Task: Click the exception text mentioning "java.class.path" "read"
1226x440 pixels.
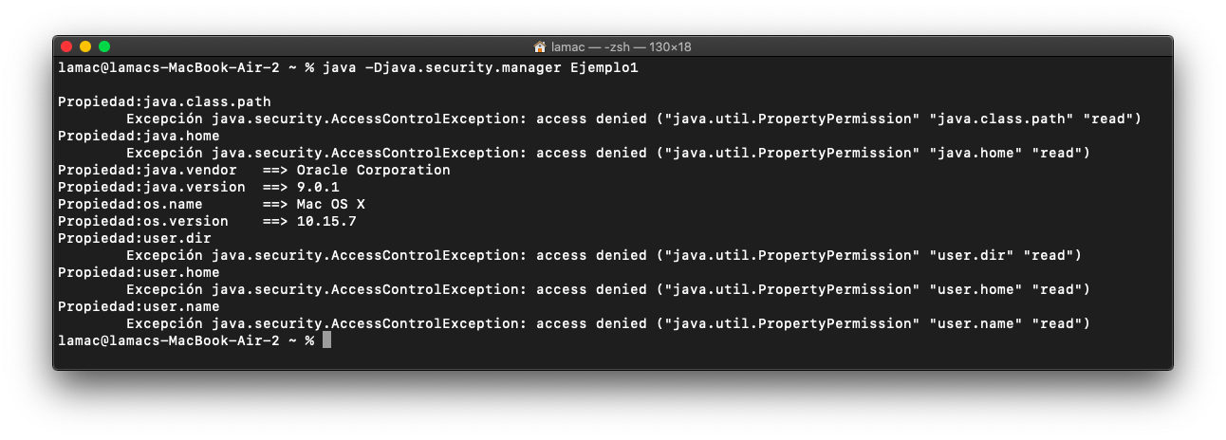Action: [x=634, y=119]
